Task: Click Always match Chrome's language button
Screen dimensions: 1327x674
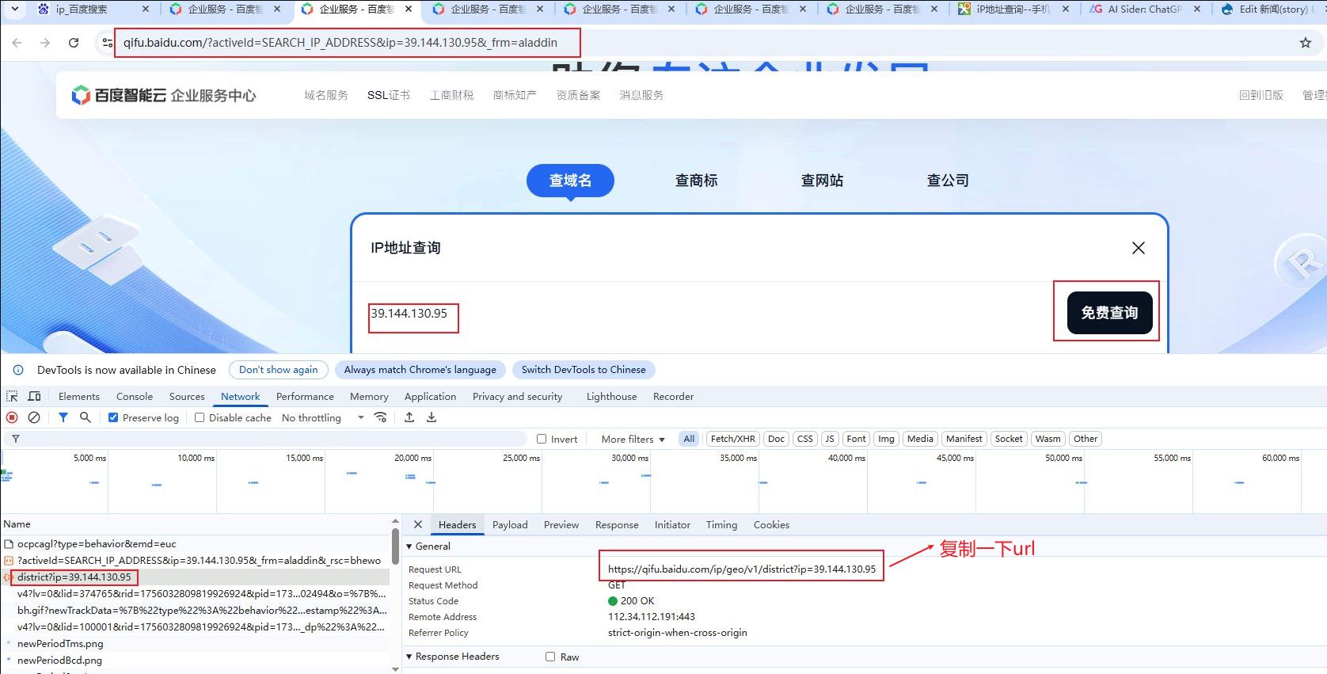Action: [420, 370]
